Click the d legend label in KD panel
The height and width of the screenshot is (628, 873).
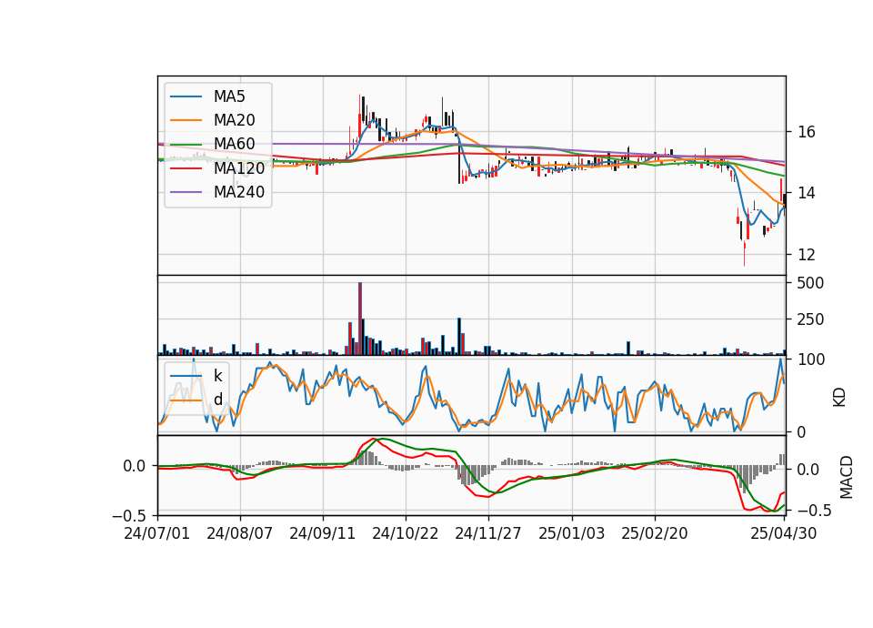[x=218, y=400]
